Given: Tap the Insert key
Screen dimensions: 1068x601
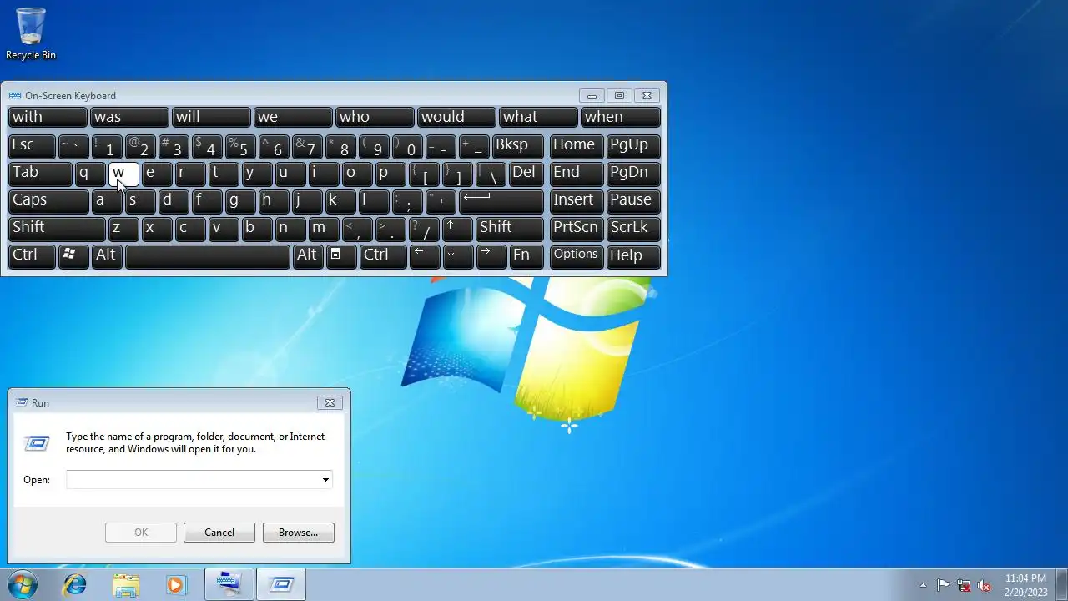Looking at the screenshot, I should pos(577,200).
